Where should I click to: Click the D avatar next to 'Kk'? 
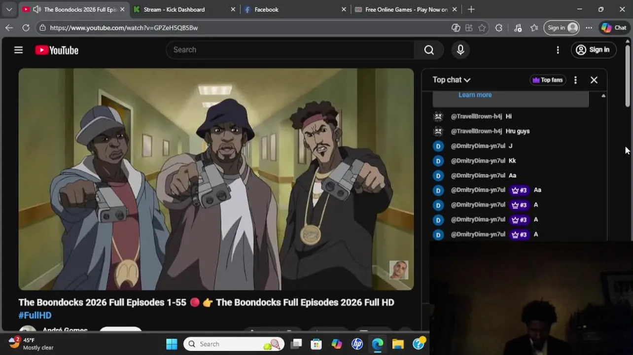(x=438, y=161)
